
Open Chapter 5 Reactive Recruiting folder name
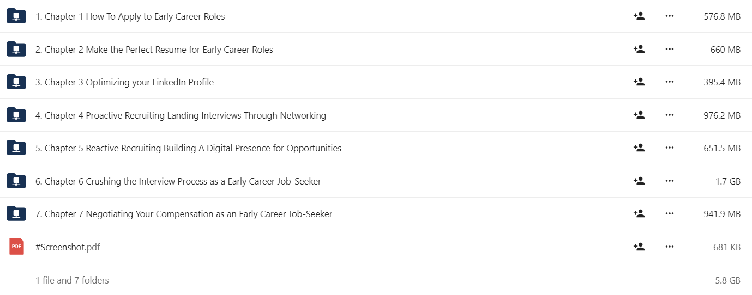point(188,148)
